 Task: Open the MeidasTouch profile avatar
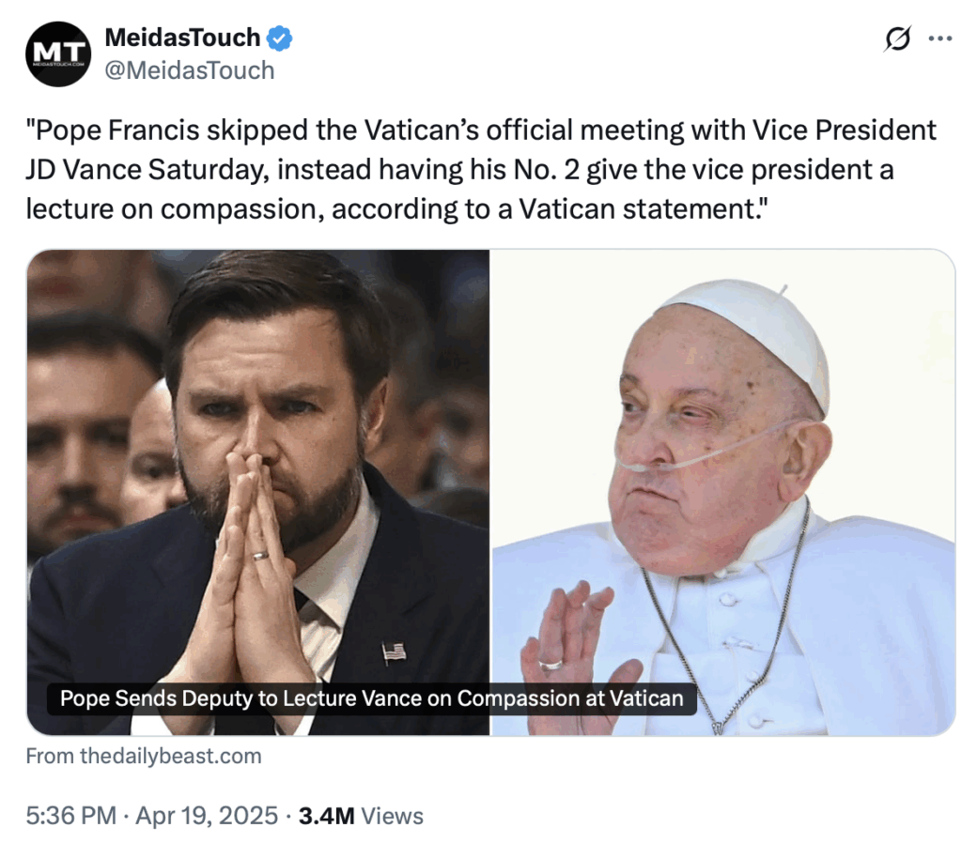click(x=58, y=54)
